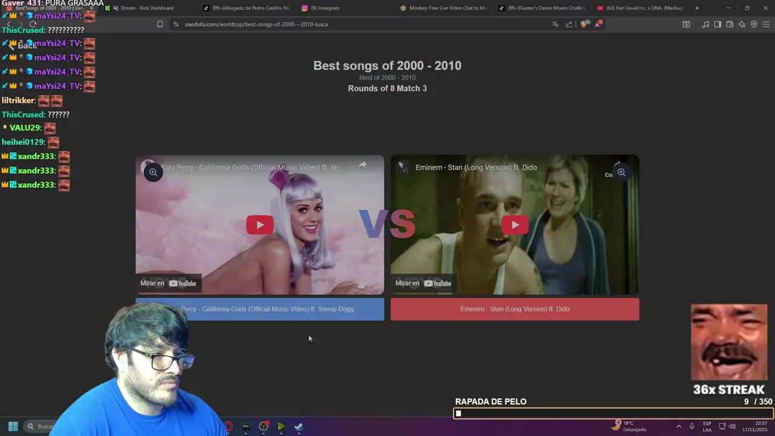The width and height of the screenshot is (775, 436).
Task: Open the Leo AI sparkle icon
Action: 742,24
